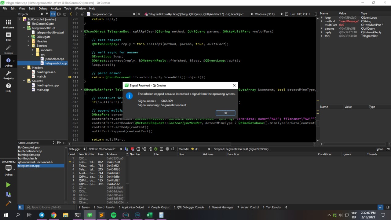Open the BotConsole2 kit selector
Viewport: 391px width, 220px height.
(x=8, y=168)
